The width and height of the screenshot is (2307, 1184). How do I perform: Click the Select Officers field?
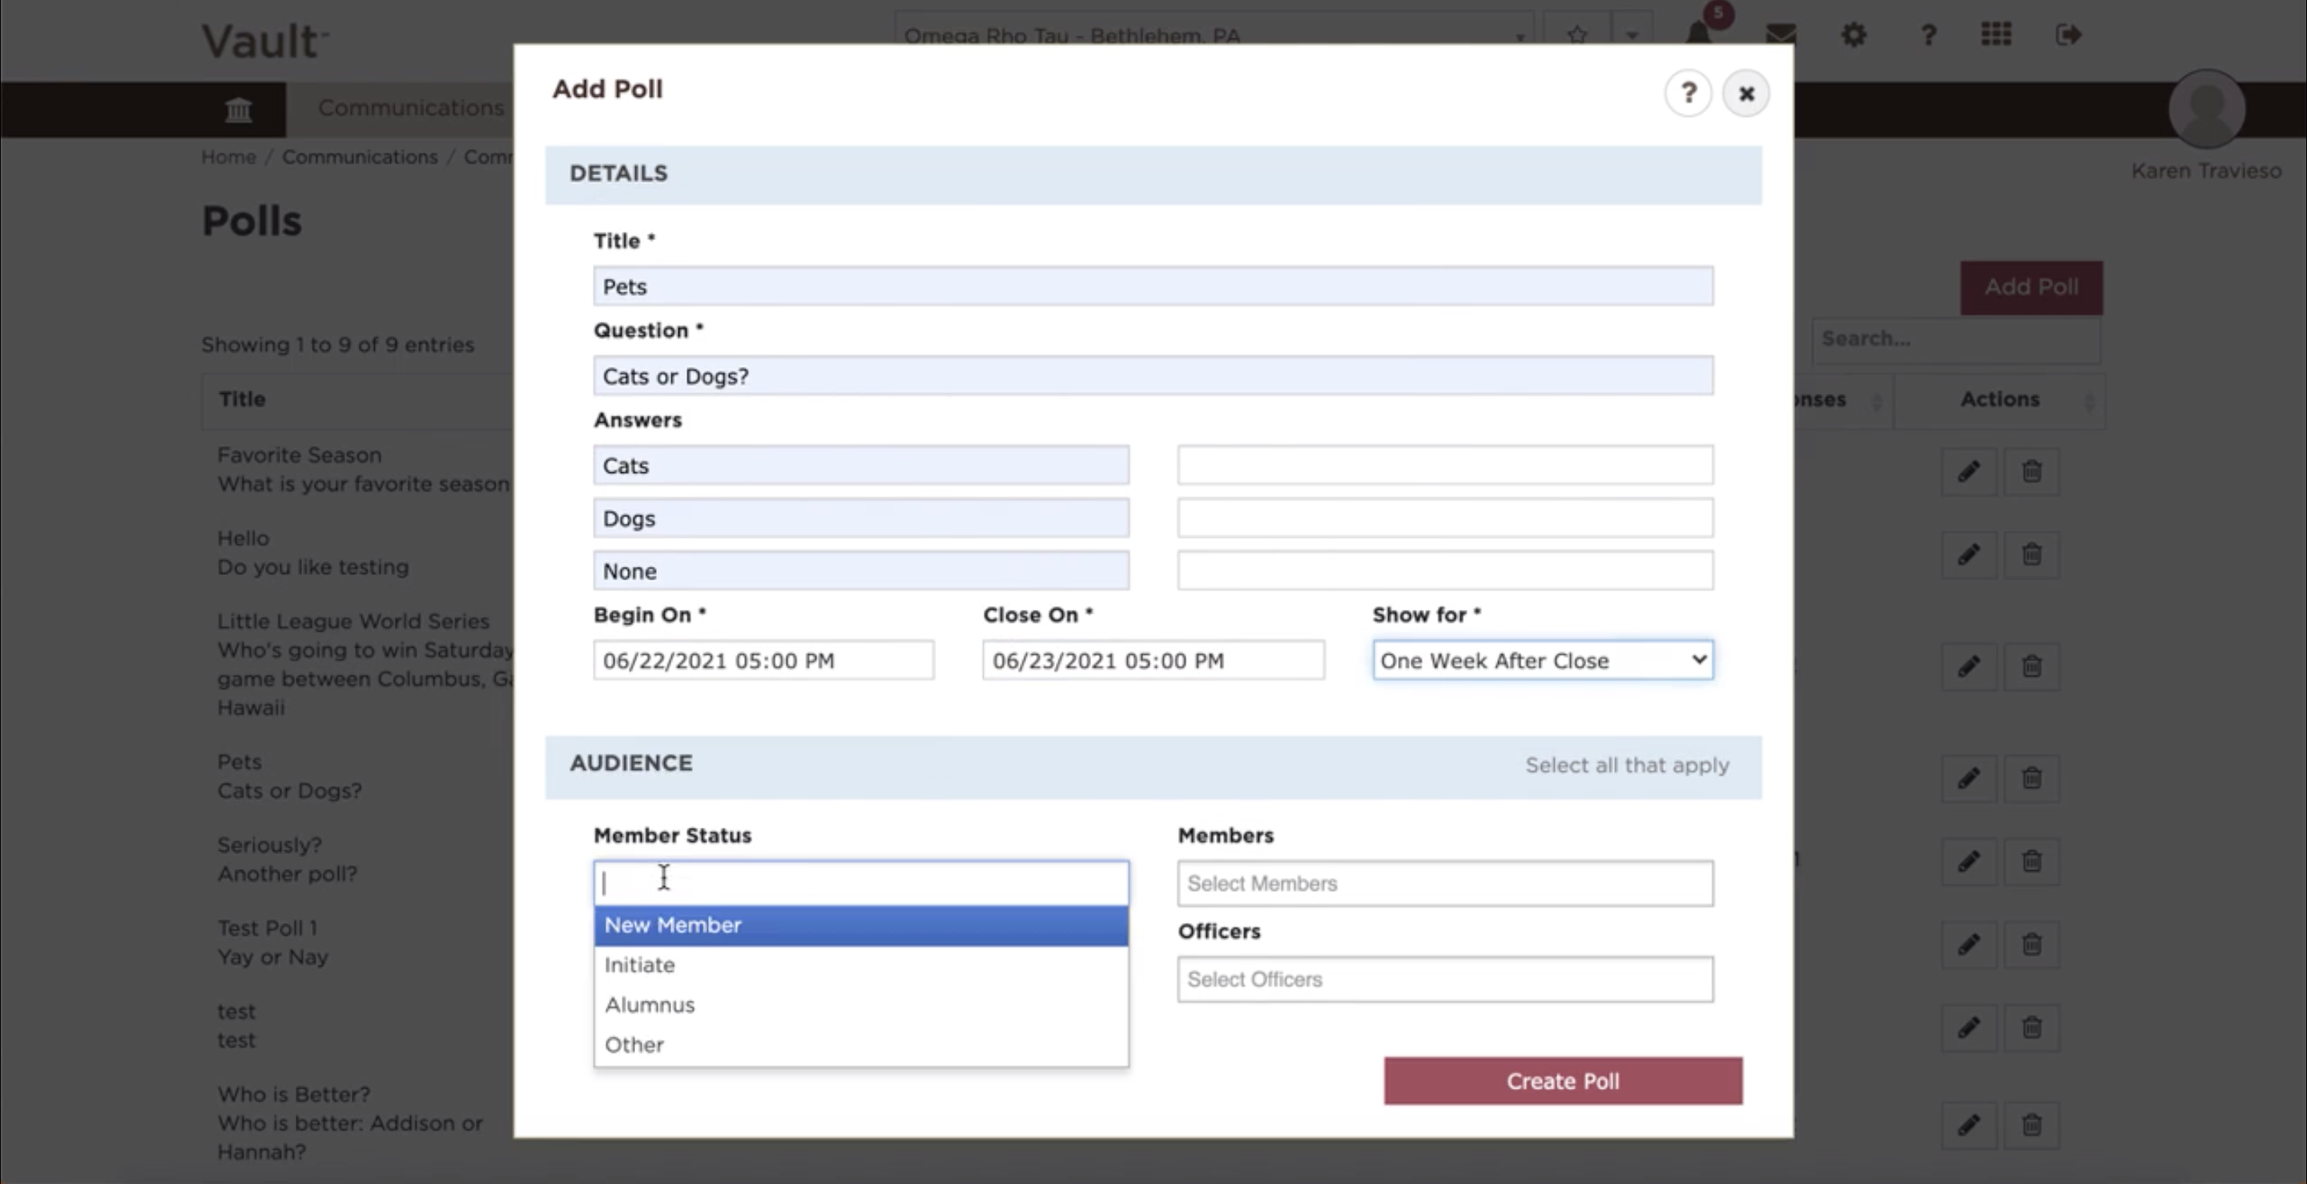pos(1445,979)
